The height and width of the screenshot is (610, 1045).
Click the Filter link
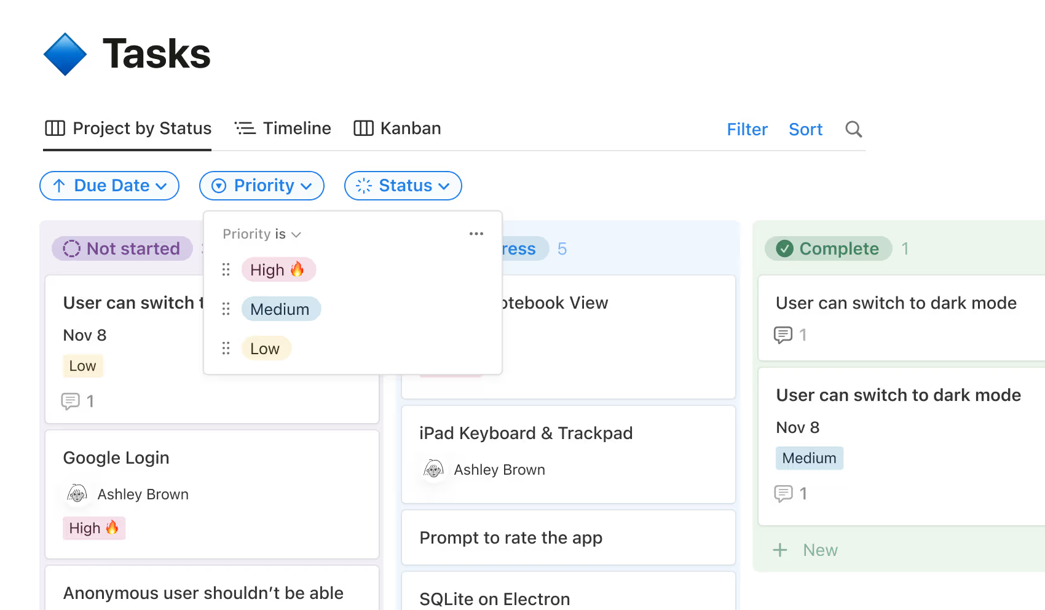[747, 129]
